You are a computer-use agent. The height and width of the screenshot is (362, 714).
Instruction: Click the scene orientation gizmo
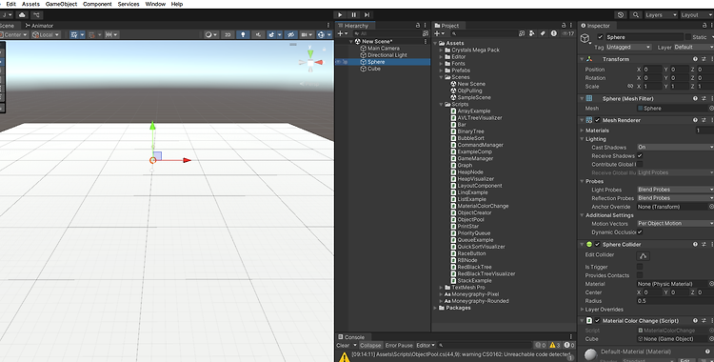[310, 61]
